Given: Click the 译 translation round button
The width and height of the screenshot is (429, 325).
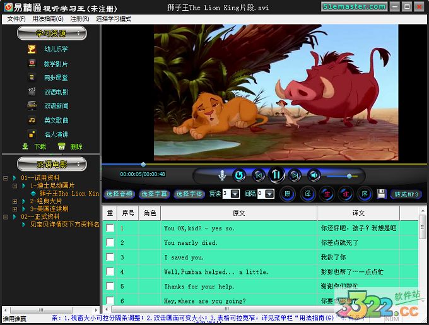Looking at the screenshot, I should 308,194.
